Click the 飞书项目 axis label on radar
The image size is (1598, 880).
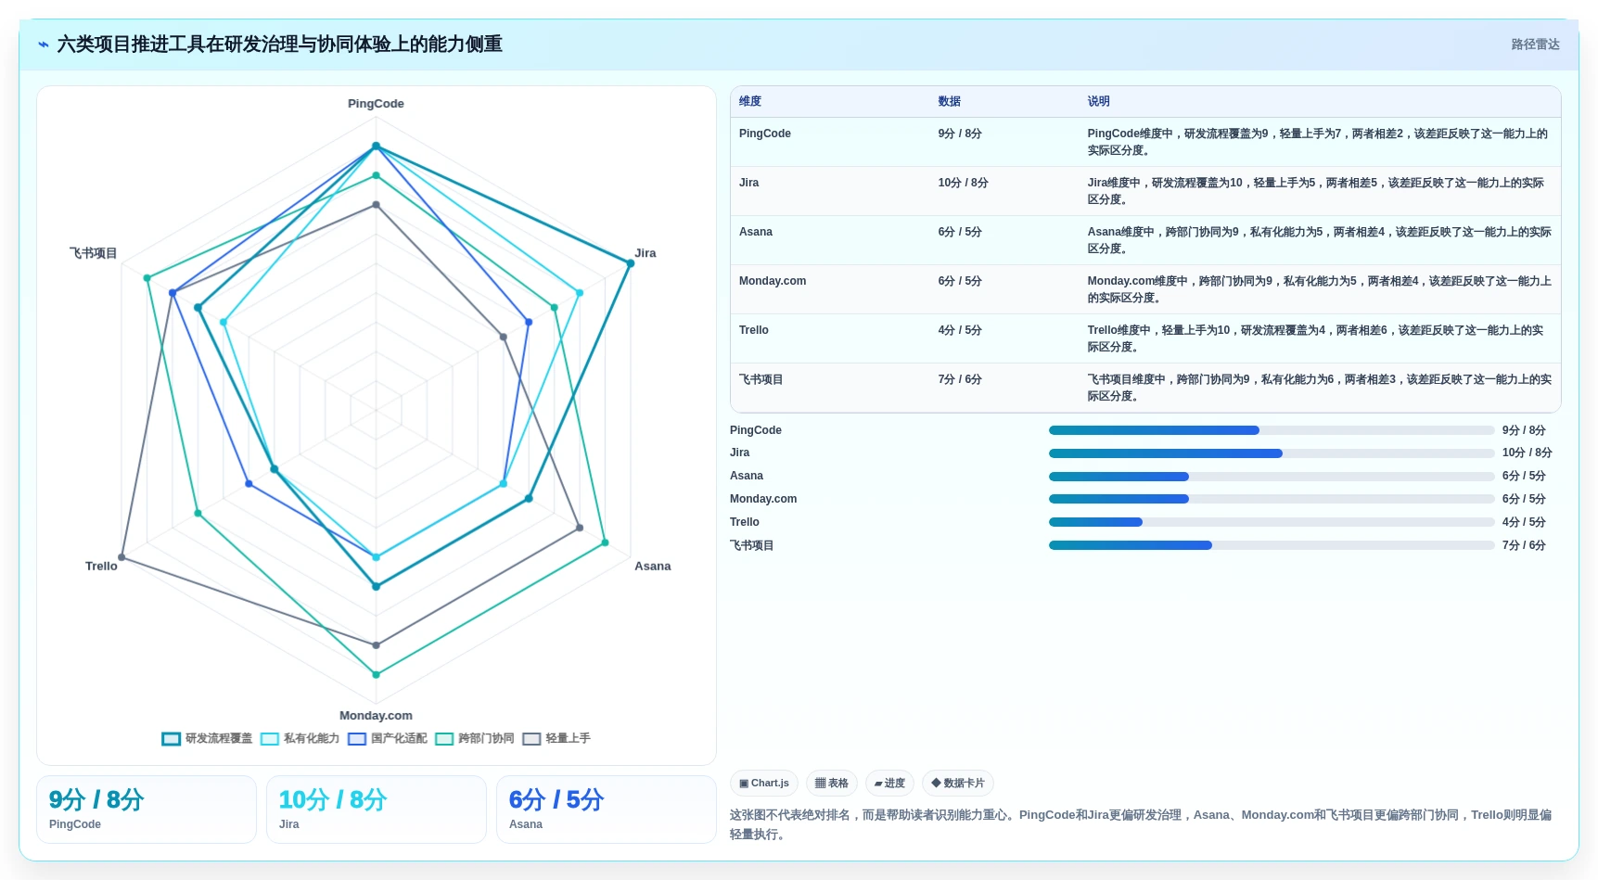tap(93, 253)
